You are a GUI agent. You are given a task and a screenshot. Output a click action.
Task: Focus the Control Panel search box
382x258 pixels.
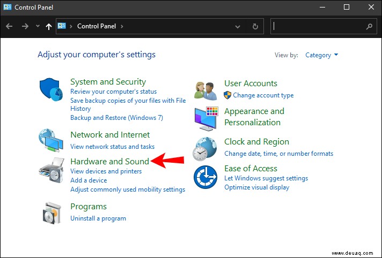[x=324, y=26]
